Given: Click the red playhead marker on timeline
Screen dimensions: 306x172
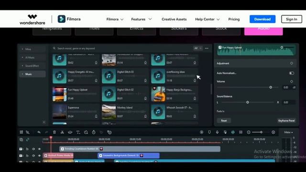Looking at the screenshot, I should coord(51,138).
